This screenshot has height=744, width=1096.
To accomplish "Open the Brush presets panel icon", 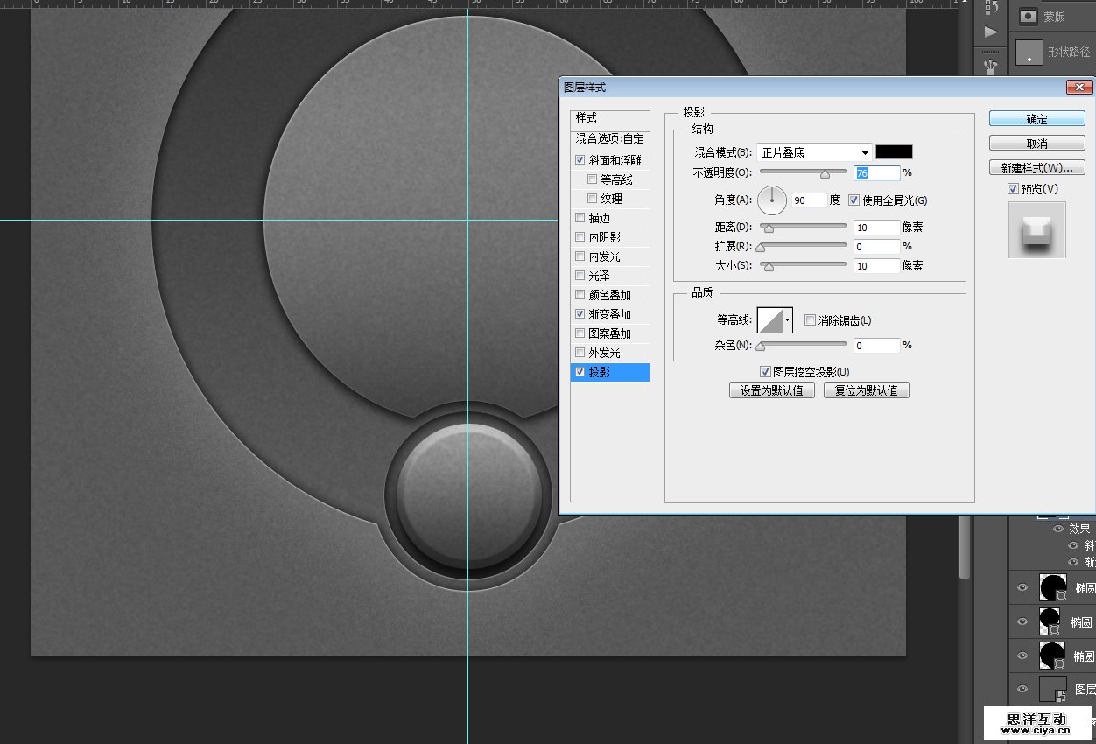I will (x=991, y=65).
